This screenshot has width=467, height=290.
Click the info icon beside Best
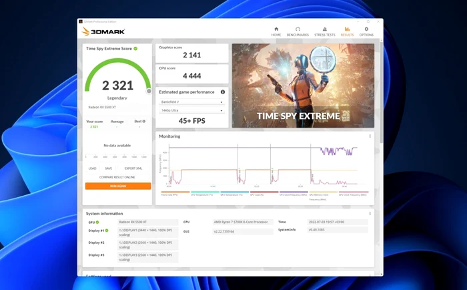click(x=144, y=122)
